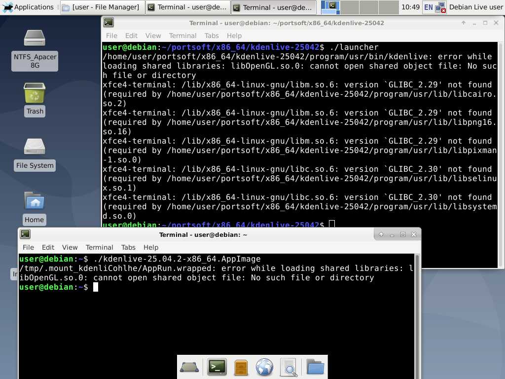The width and height of the screenshot is (505, 379).
Task: Open Help menu in the front terminal
Action: tap(151, 247)
